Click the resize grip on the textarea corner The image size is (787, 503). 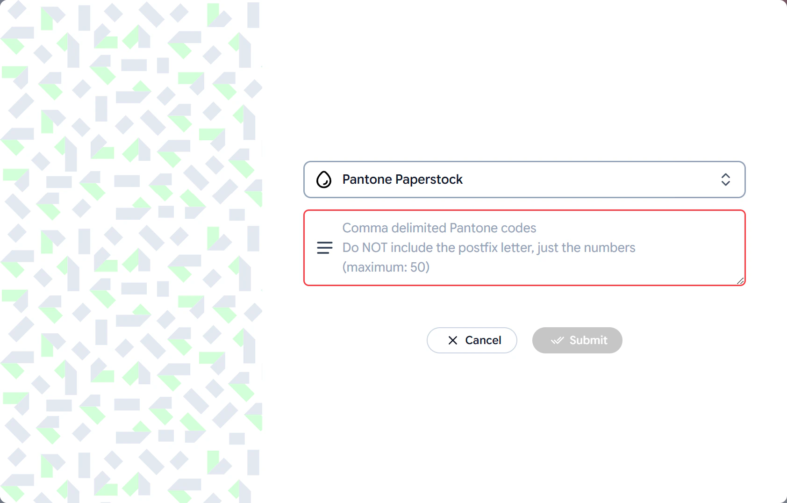point(740,280)
